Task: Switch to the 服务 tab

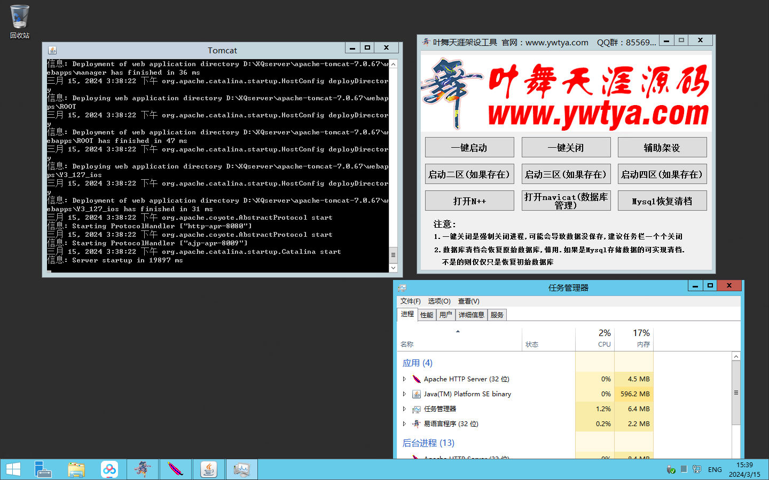Action: point(497,315)
